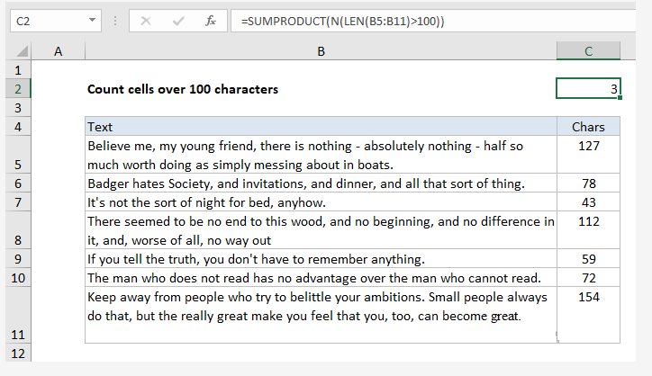Screen dimensions: 652x376
Task: Click the Select All triangle corner
Action: [x=22, y=51]
